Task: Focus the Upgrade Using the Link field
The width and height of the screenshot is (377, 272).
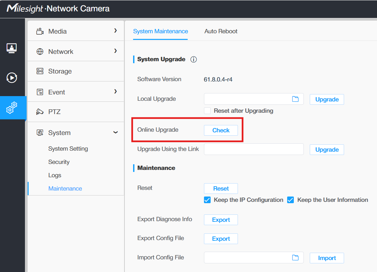Action: (254, 149)
